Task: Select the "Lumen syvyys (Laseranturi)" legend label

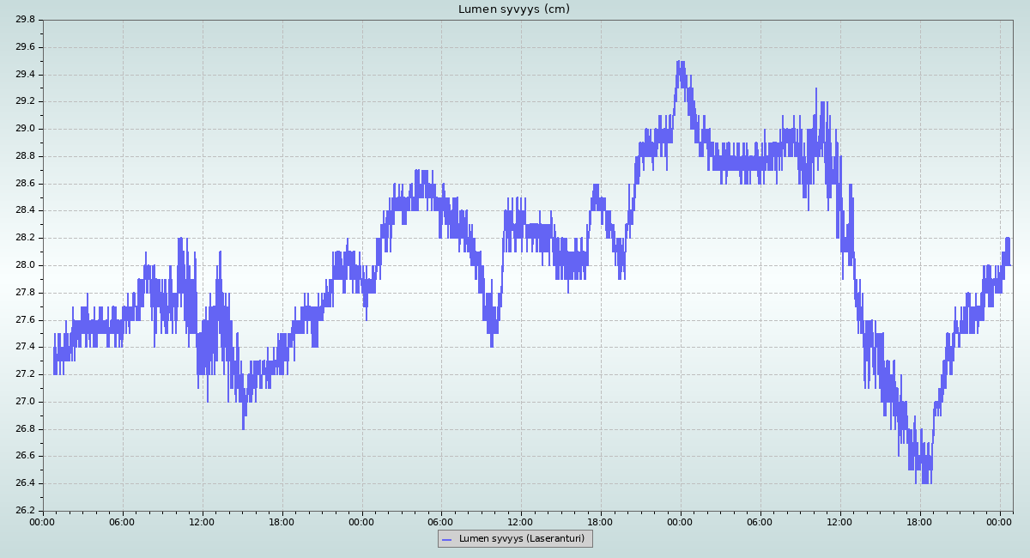Action: click(x=521, y=539)
